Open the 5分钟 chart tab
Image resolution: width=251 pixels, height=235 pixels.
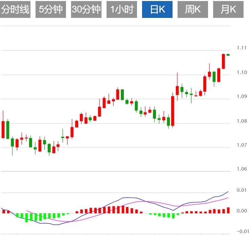point(51,9)
